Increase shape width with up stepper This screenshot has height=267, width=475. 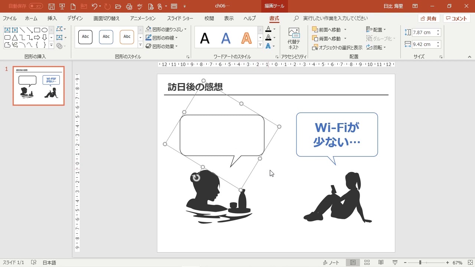[x=438, y=42]
